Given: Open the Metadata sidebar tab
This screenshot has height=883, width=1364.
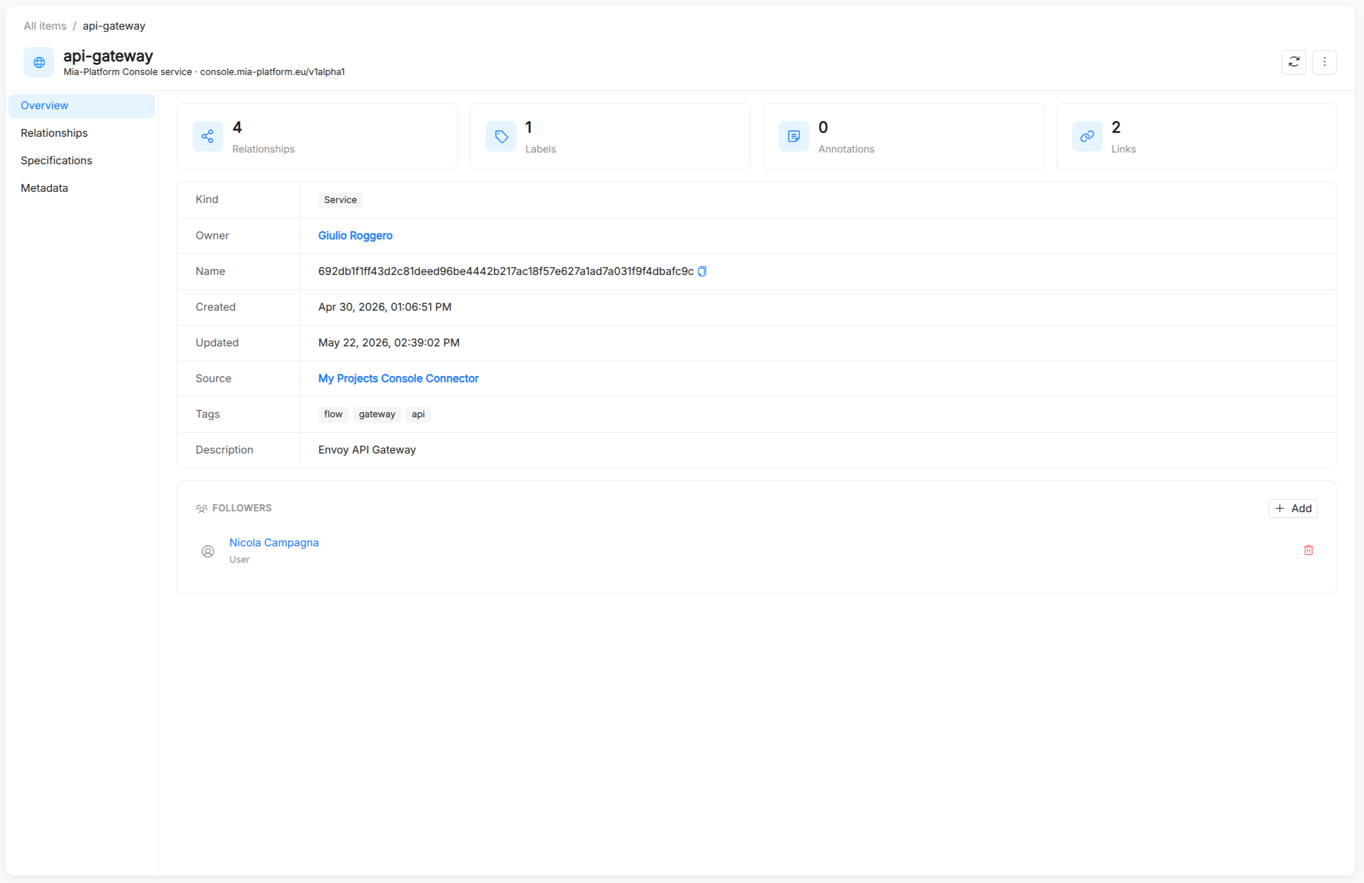Looking at the screenshot, I should [82, 188].
